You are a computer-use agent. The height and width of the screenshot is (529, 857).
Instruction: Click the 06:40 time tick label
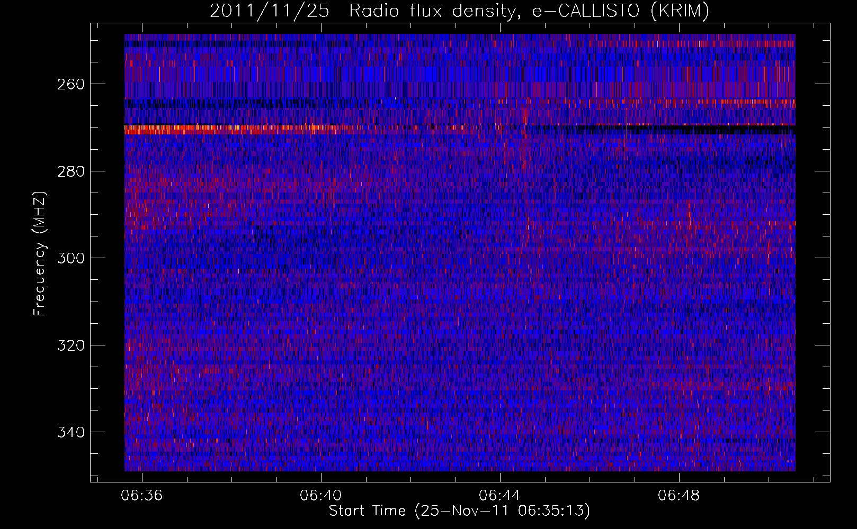coord(321,496)
